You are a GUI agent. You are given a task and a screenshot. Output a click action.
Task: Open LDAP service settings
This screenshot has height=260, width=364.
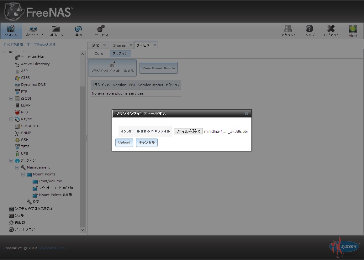(x=25, y=105)
